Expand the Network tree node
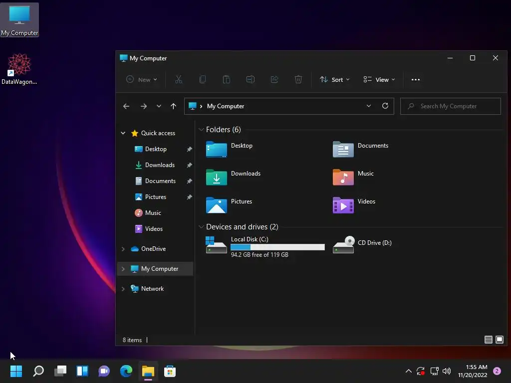The image size is (511, 383). pyautogui.click(x=123, y=289)
